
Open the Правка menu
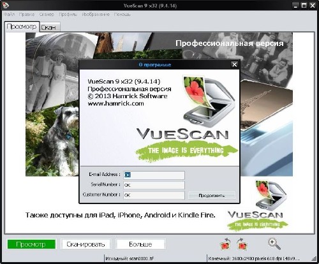[27, 15]
